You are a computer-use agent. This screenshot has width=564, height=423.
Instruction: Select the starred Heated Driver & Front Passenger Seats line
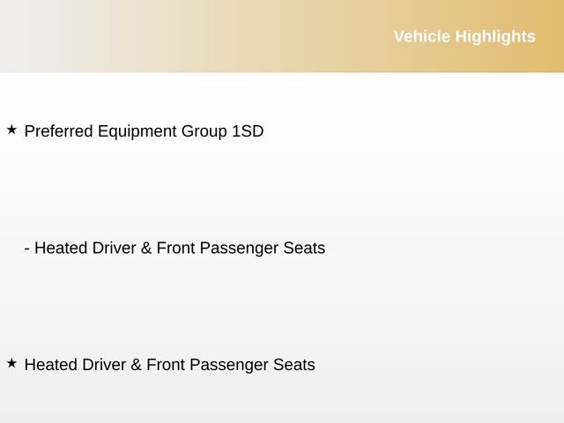click(169, 365)
